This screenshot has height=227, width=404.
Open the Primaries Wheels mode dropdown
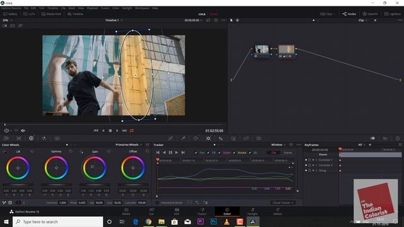click(x=129, y=145)
